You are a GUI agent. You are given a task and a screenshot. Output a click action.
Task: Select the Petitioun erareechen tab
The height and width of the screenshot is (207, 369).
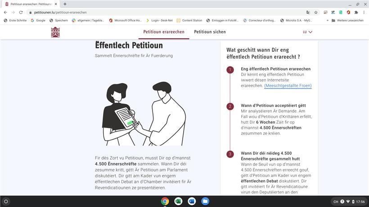(164, 32)
